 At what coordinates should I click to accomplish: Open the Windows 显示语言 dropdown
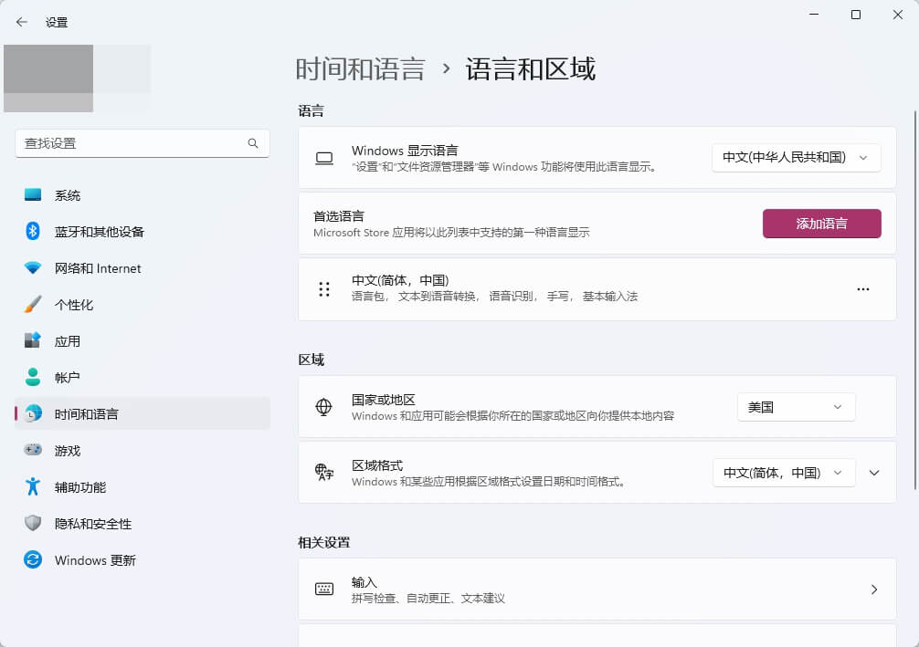click(x=796, y=157)
